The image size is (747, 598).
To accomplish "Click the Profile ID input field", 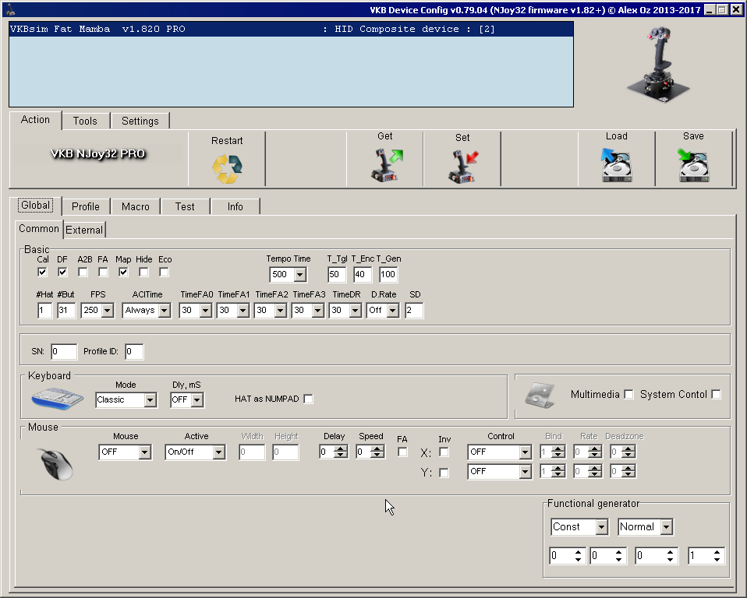I will coord(134,352).
